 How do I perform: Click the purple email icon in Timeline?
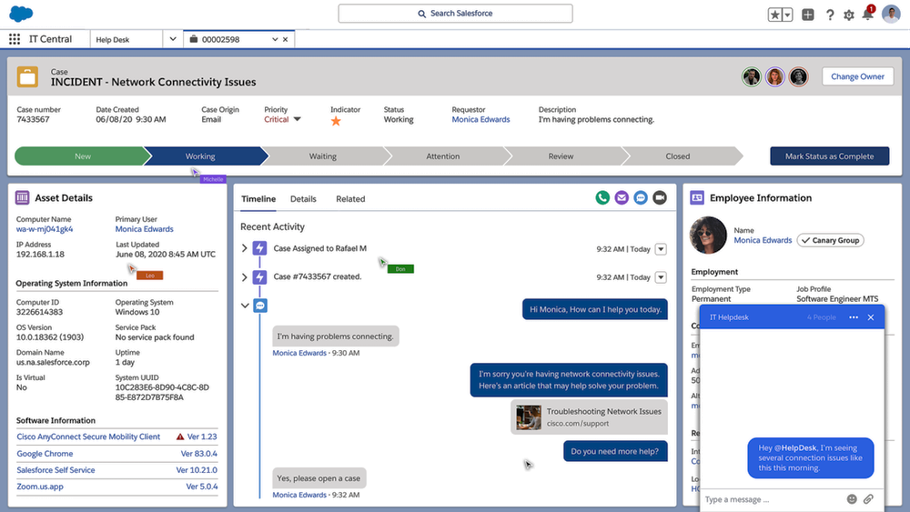622,197
